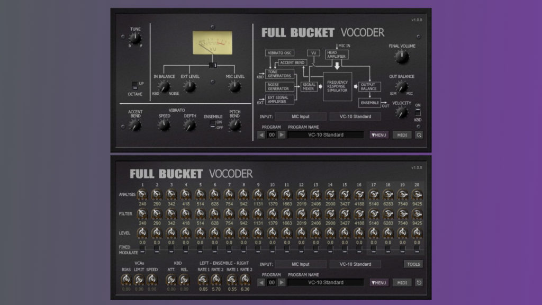Click the VIBRATO DEPTH knob

189,125
